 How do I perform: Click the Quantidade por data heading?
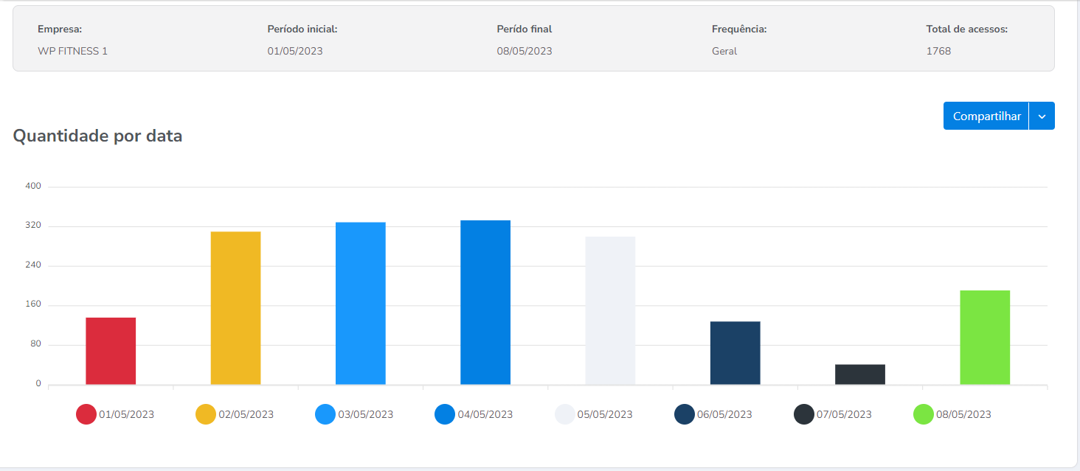coord(97,136)
